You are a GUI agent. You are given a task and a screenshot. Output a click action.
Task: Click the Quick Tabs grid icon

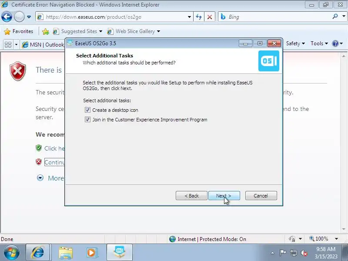(x=8, y=44)
